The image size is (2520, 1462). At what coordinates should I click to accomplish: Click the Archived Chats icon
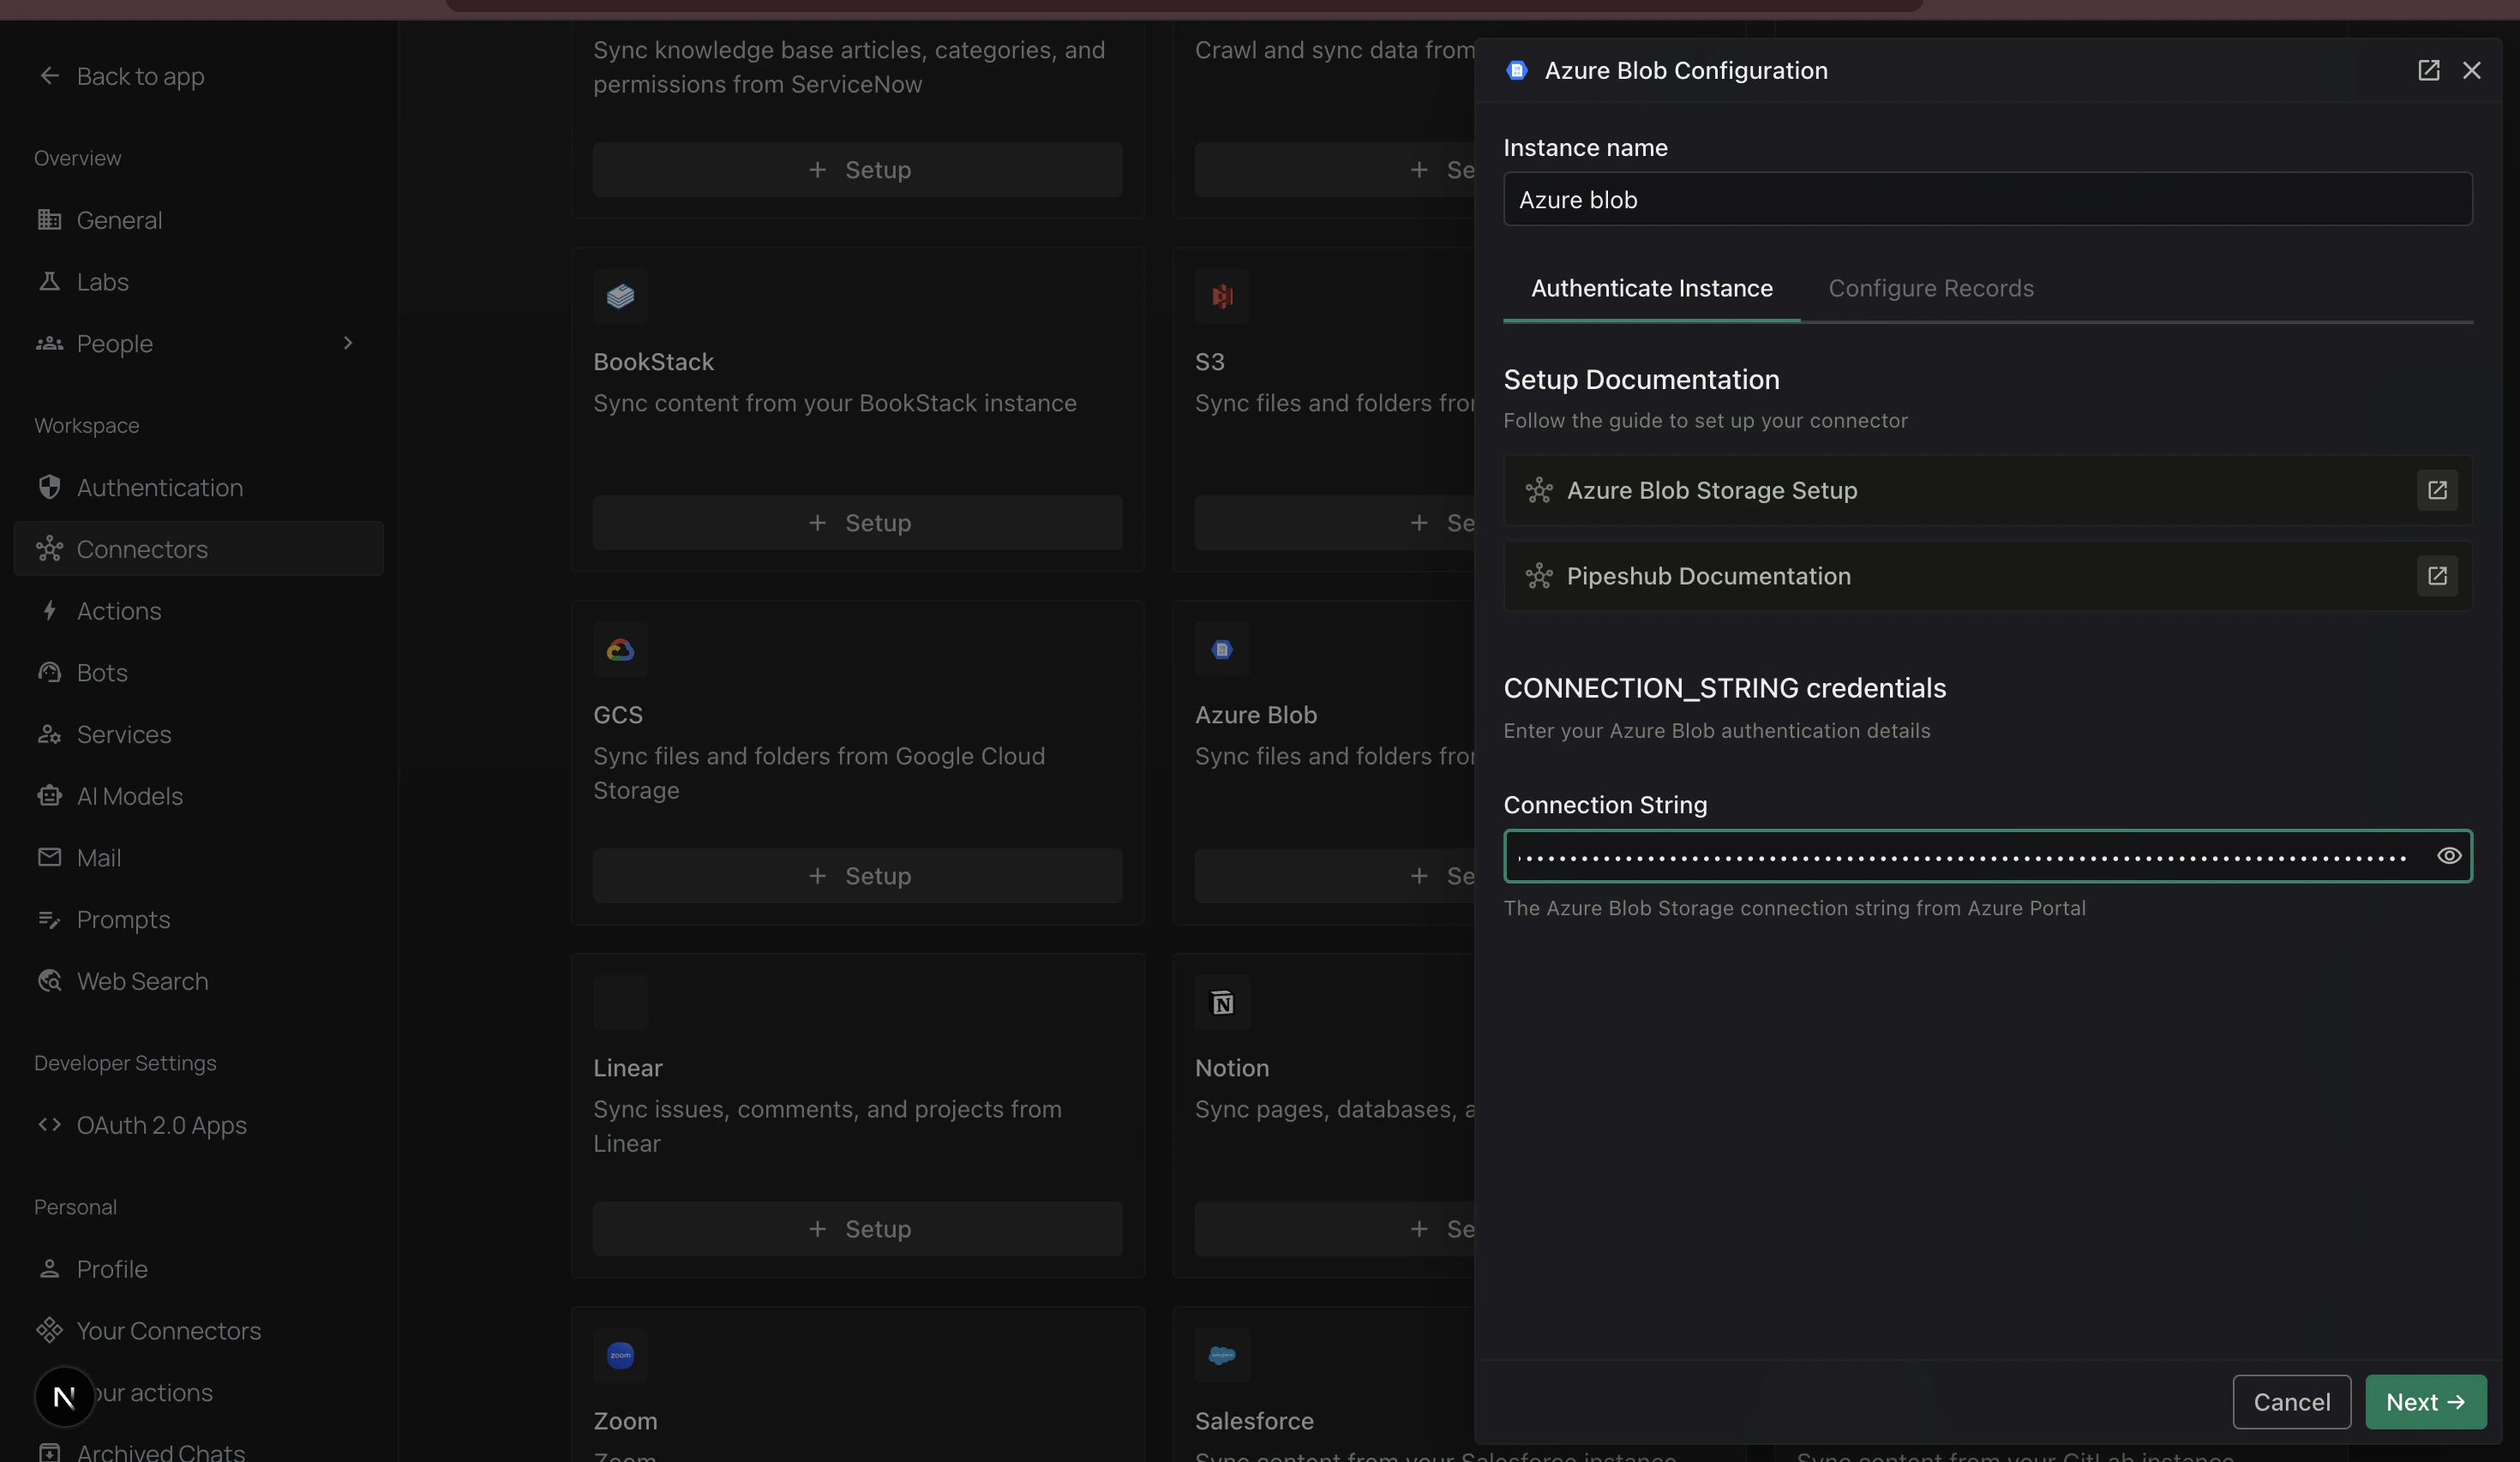tap(49, 1451)
